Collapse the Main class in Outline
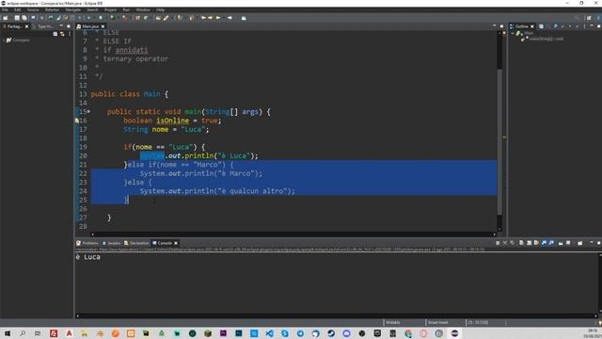The height and width of the screenshot is (339, 602). (513, 34)
